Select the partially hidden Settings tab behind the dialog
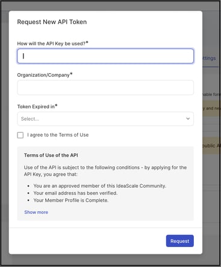 pos(209,58)
